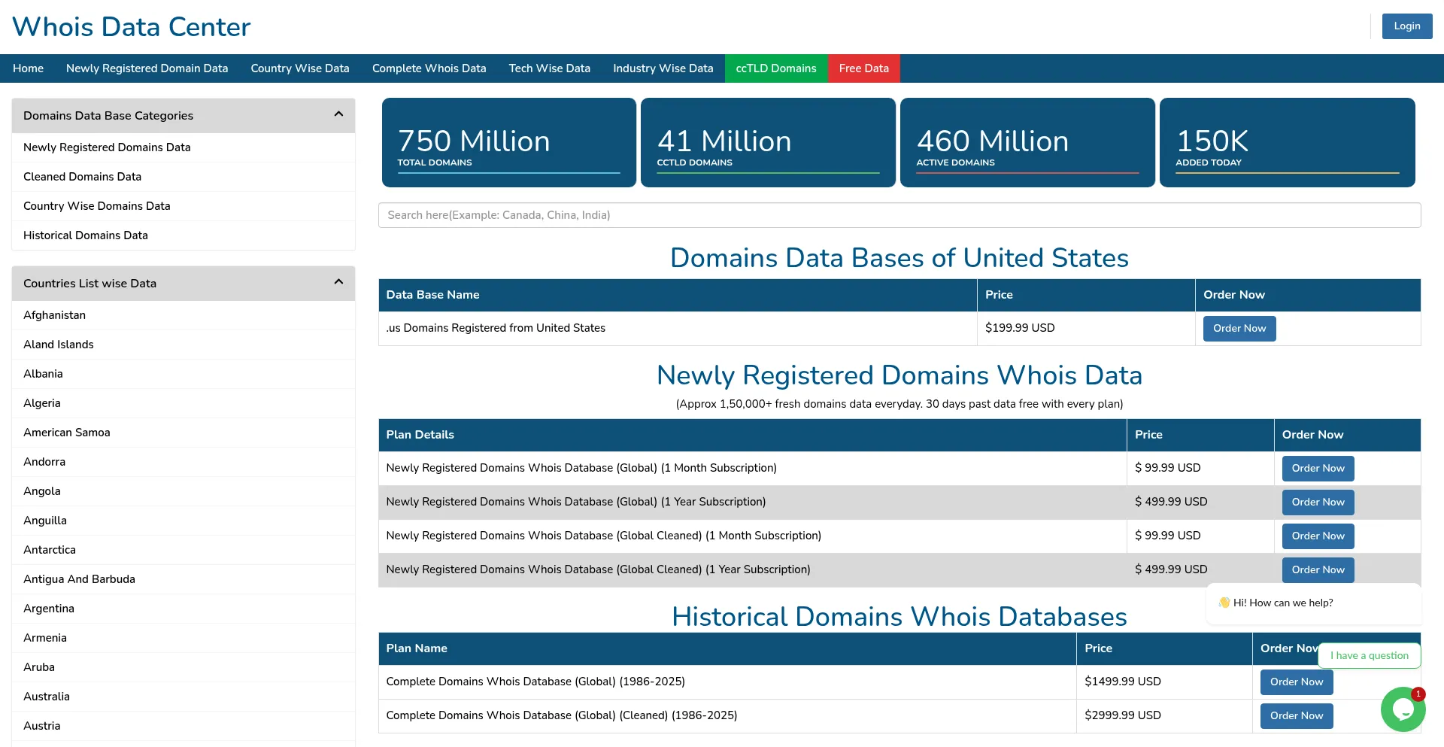Viewport: 1444px width, 747px height.
Task: Open Country Wise Data menu
Action: click(x=300, y=68)
